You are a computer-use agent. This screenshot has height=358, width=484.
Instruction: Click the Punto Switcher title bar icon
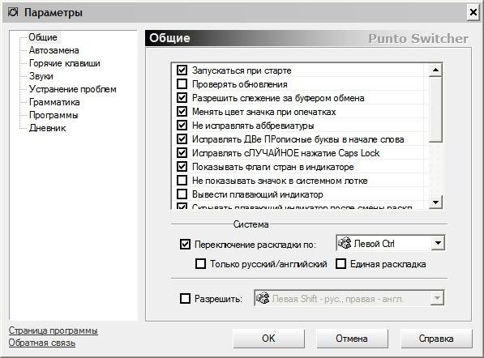click(x=13, y=12)
